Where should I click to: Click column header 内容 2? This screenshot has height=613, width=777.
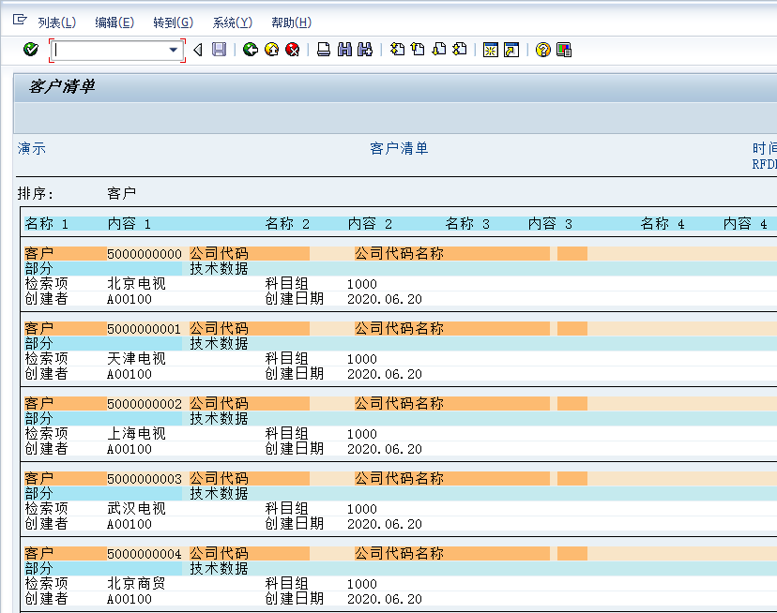pyautogui.click(x=370, y=224)
